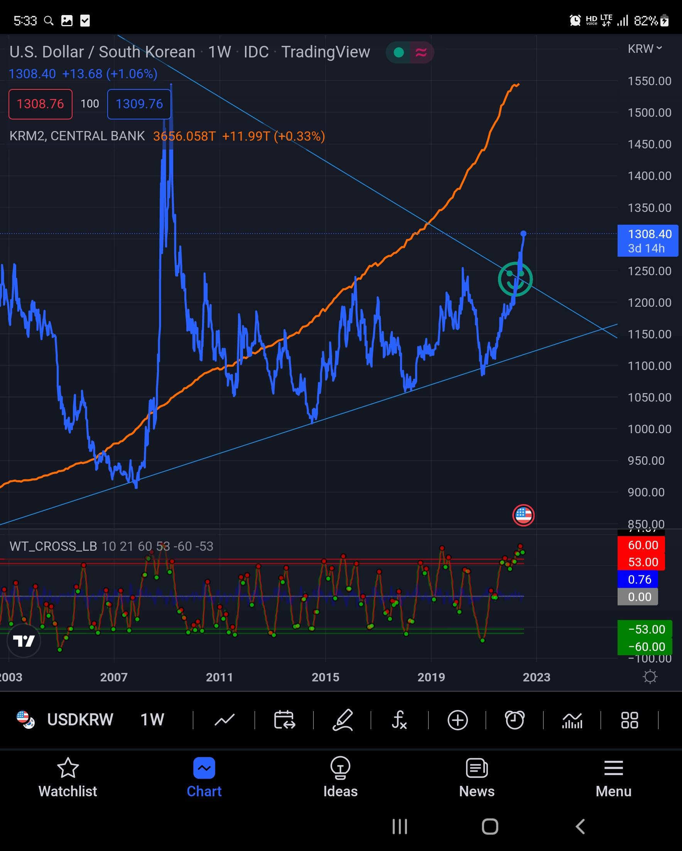Tap the plus add symbol icon
The height and width of the screenshot is (851, 682).
tap(457, 720)
